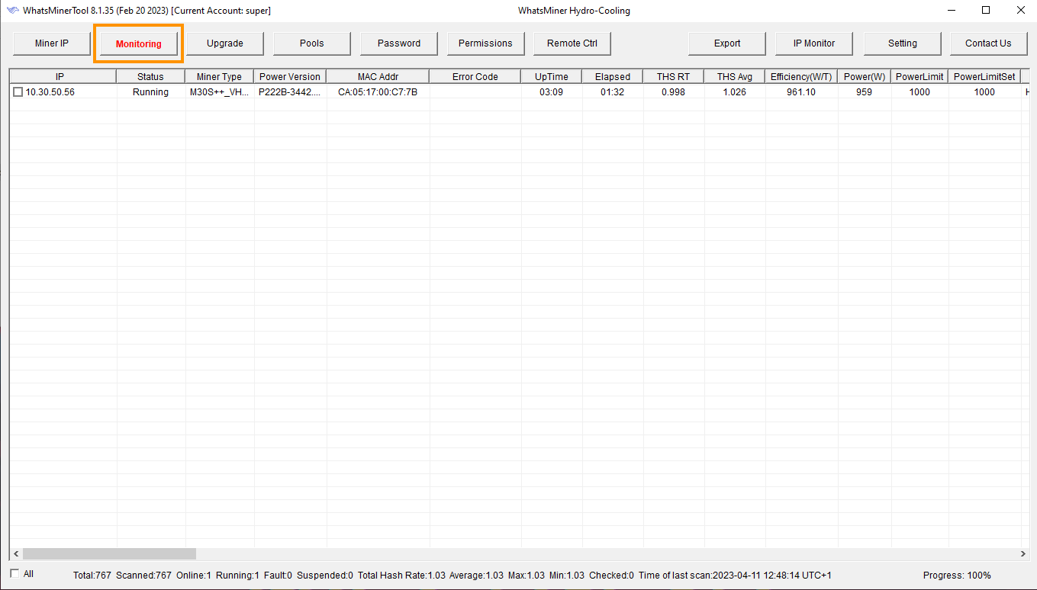1037x590 pixels.
Task: Select the 959 power value
Action: (864, 92)
